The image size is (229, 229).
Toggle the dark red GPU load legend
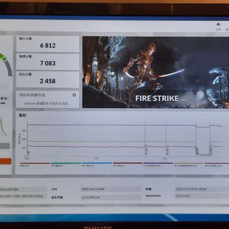pyautogui.click(x=127, y=164)
